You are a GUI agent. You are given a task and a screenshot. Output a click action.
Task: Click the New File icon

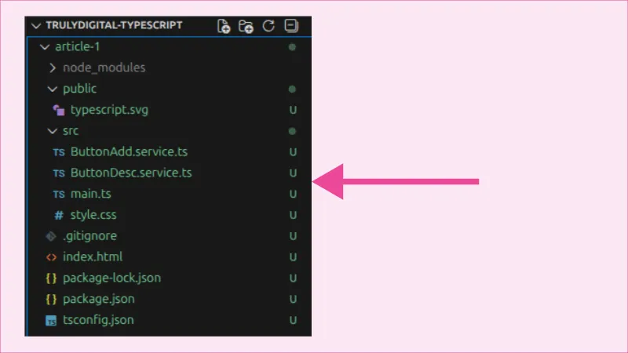(224, 26)
